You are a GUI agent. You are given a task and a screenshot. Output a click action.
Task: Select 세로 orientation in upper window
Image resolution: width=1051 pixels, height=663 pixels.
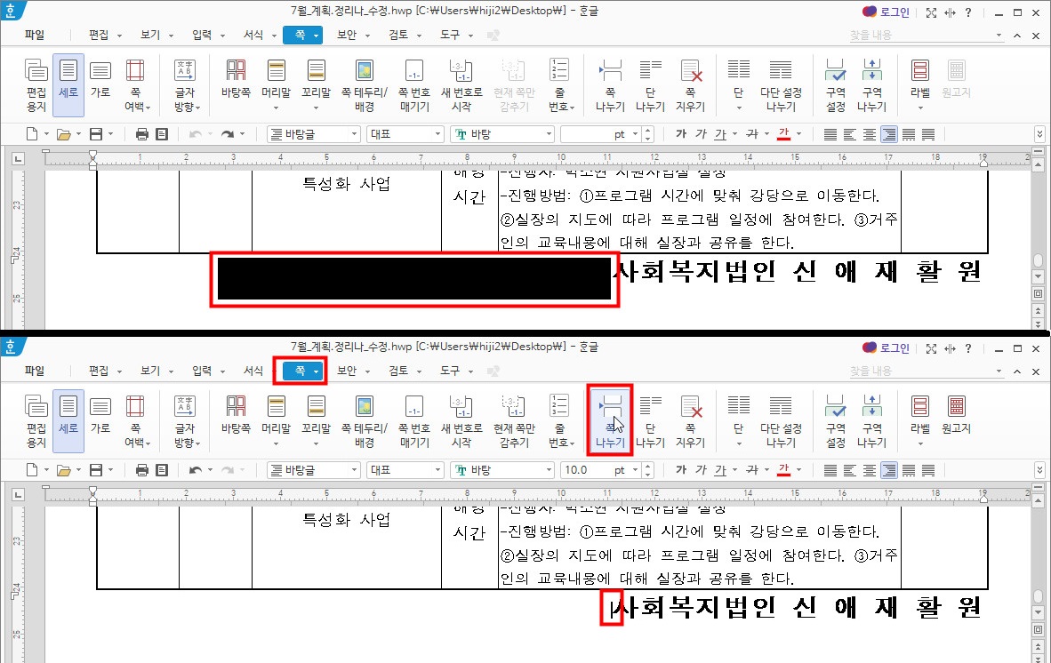click(68, 85)
